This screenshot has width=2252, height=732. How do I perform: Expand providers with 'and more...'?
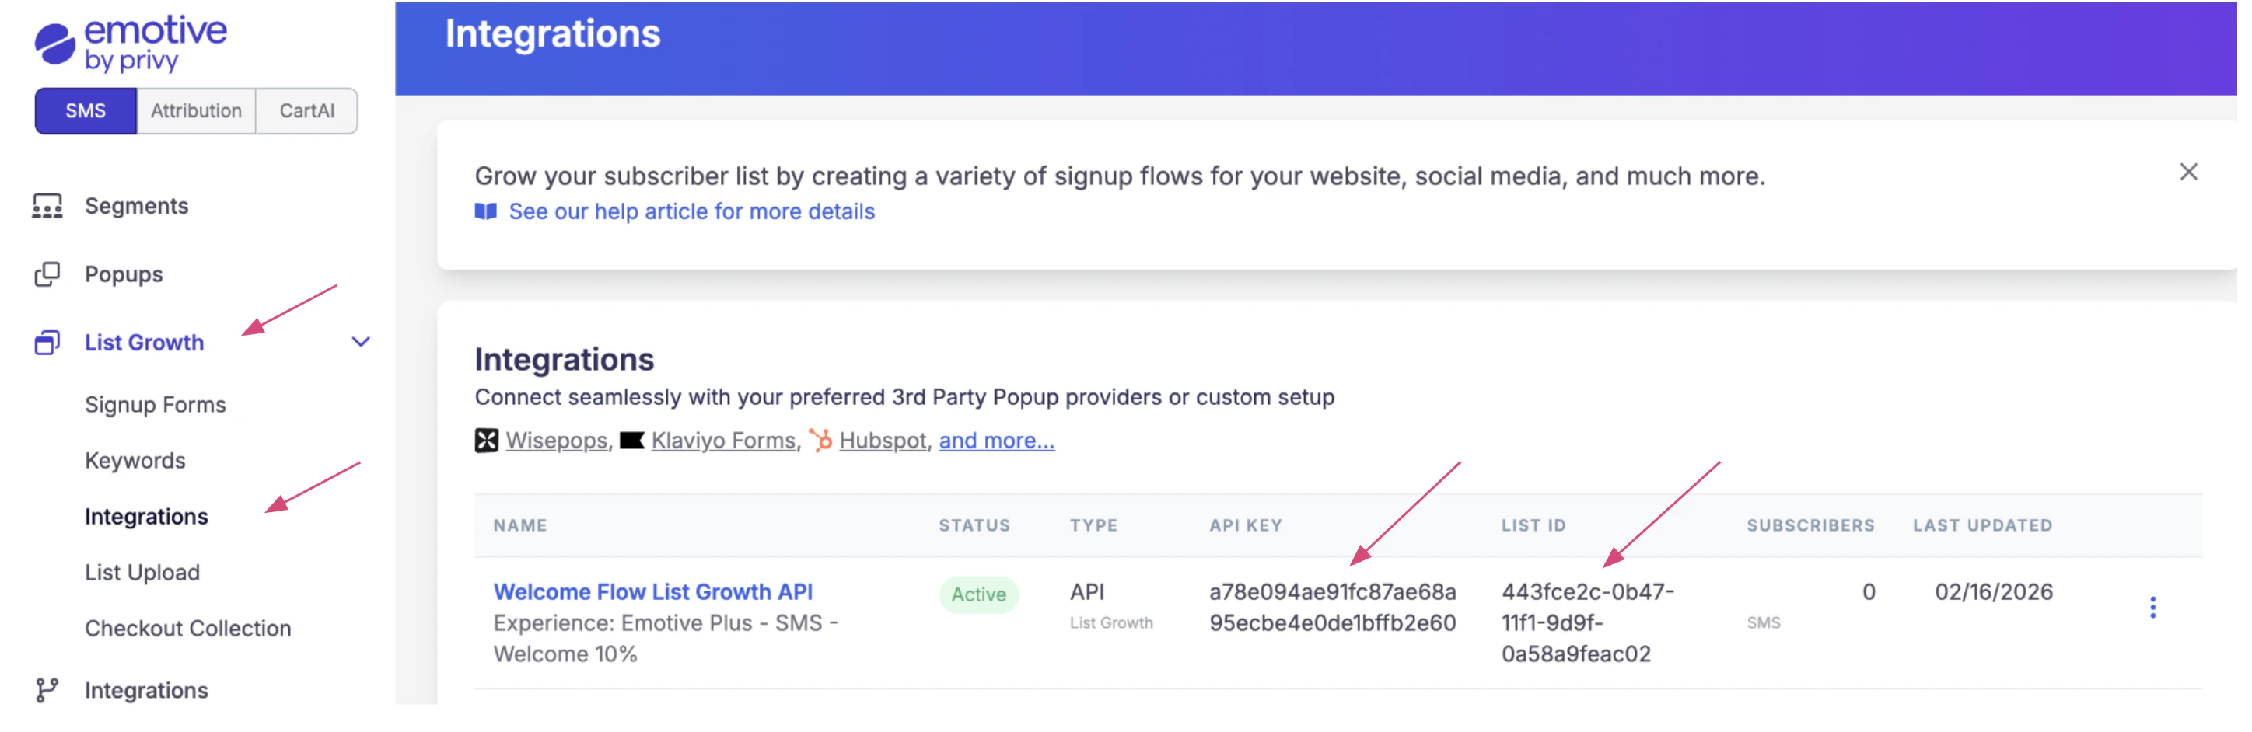(x=997, y=441)
